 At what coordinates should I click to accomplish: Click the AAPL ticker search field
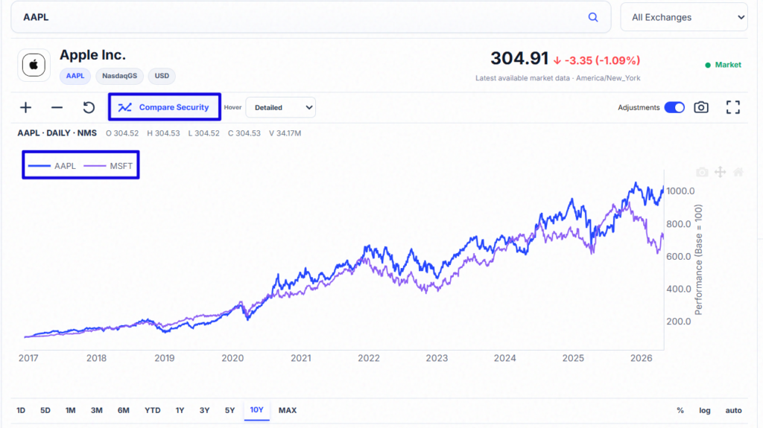(311, 18)
